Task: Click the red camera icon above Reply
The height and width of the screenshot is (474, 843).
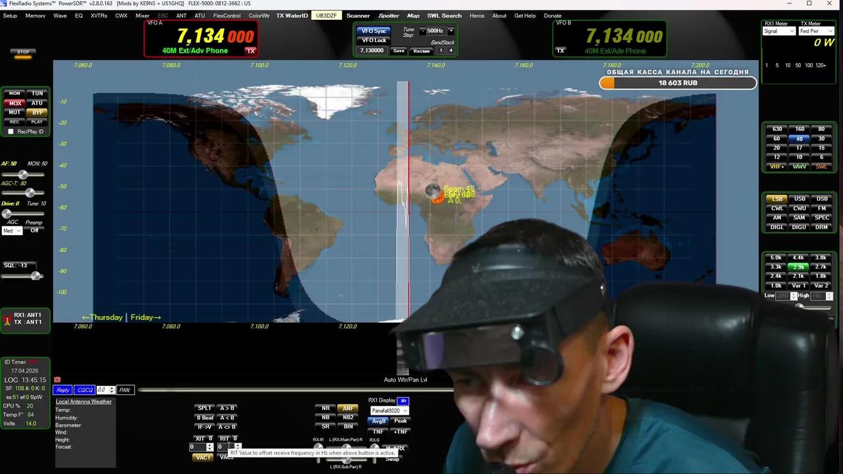Action: click(x=57, y=379)
